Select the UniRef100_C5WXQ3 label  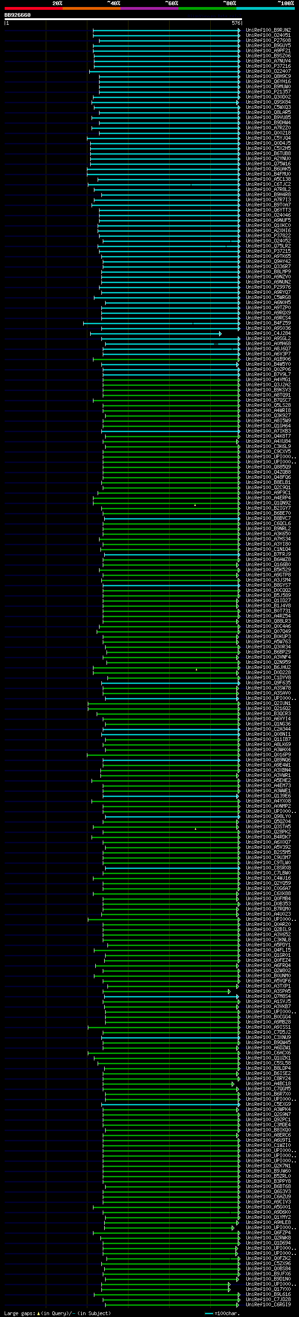[268, 107]
